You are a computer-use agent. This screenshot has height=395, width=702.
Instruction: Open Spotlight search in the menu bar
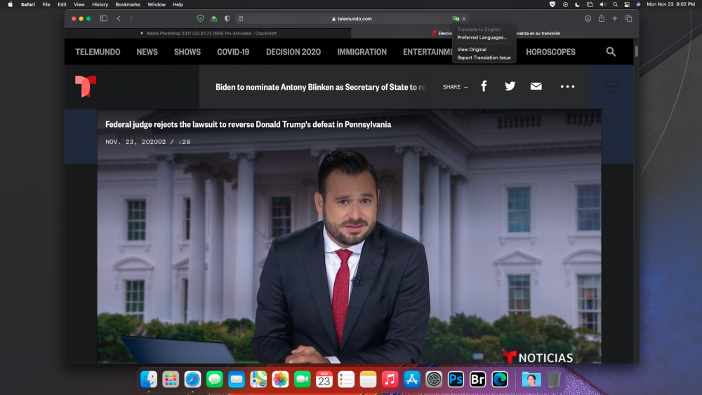tap(615, 4)
